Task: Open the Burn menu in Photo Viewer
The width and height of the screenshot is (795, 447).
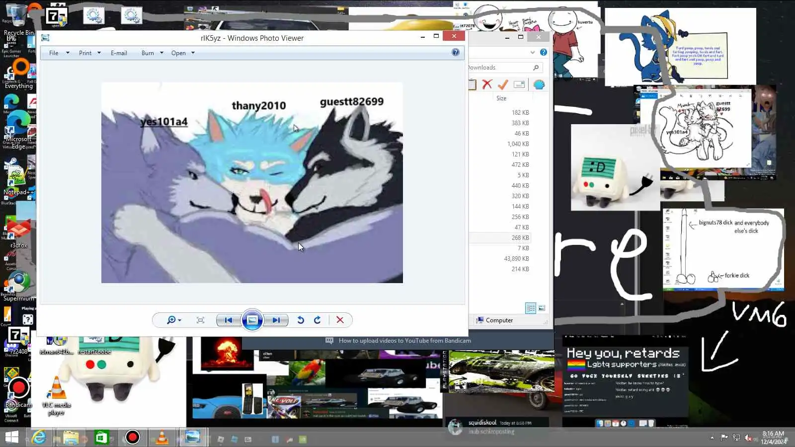Action: pyautogui.click(x=148, y=53)
